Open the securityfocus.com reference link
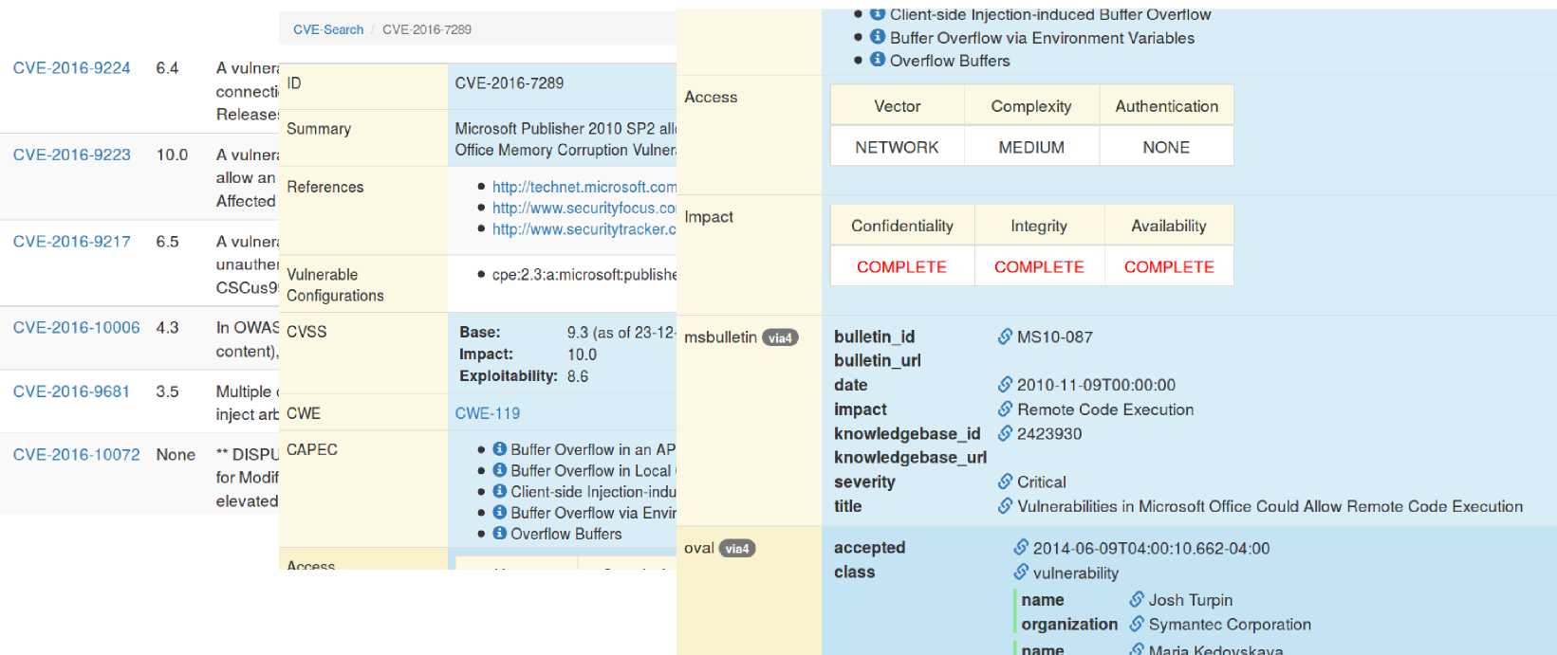This screenshot has width=1557, height=655. [x=584, y=209]
